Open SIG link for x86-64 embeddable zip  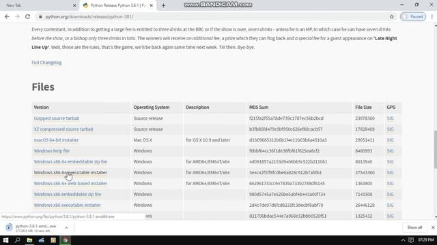point(390,161)
